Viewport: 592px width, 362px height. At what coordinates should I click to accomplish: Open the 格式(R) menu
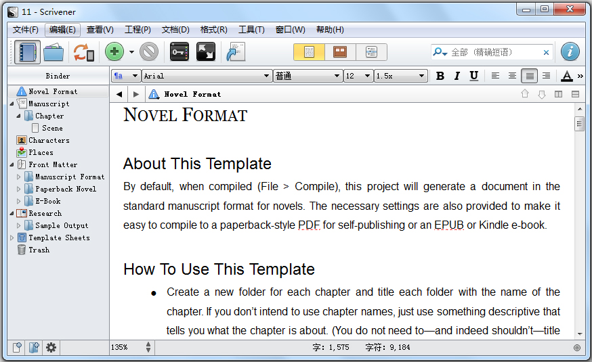[213, 30]
